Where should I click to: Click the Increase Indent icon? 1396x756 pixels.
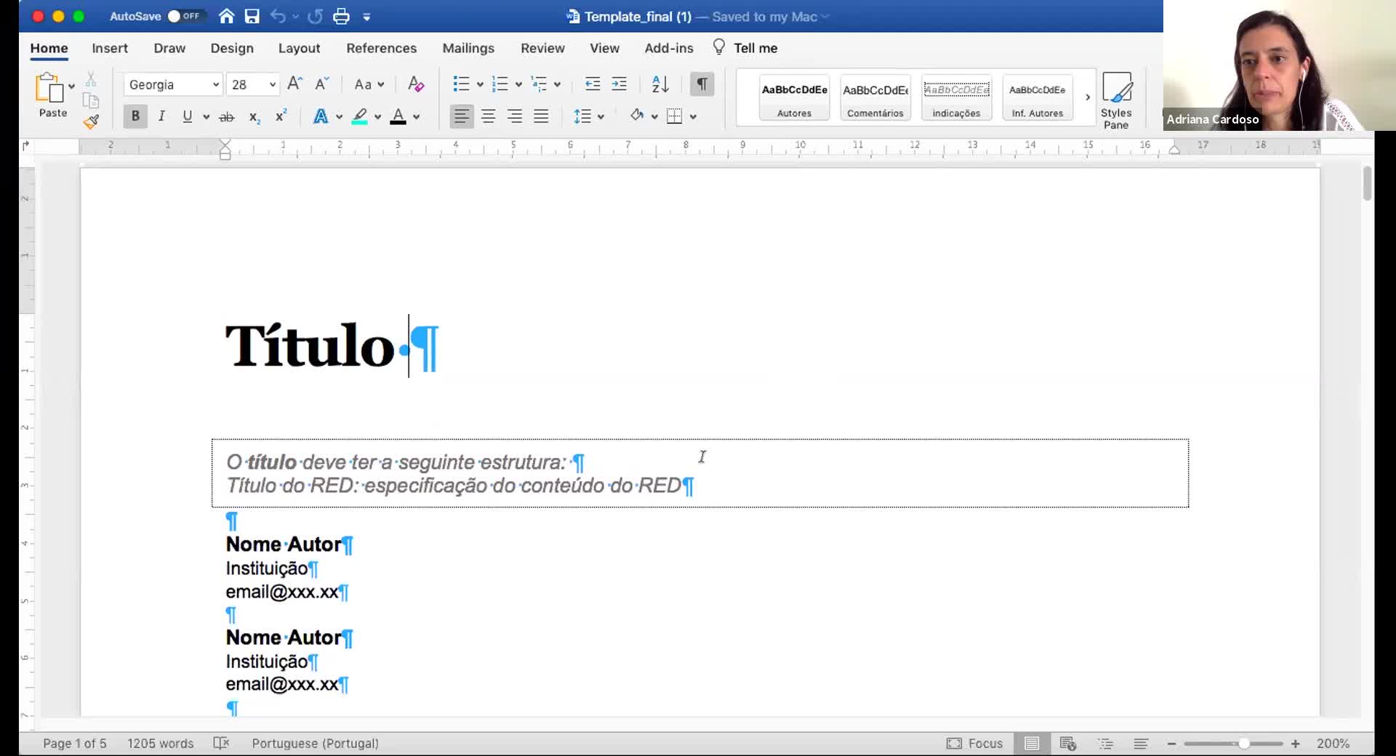point(619,84)
